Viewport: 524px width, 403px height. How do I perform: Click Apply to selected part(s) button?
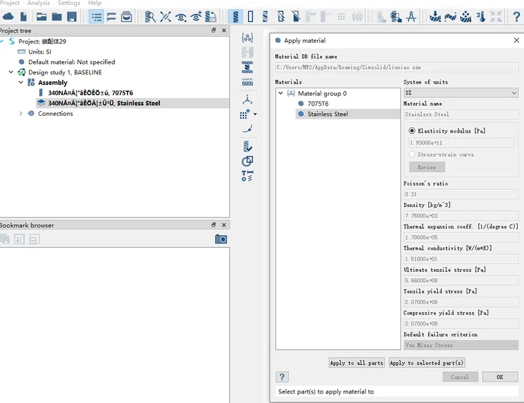(426, 363)
